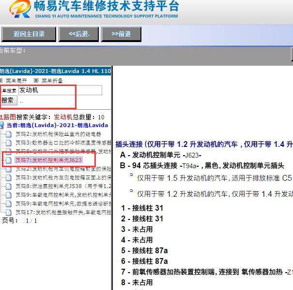Click document icon for 车载电网控制单元,发动机控制单元 row
This screenshot has height=290, width=293.
point(8,195)
